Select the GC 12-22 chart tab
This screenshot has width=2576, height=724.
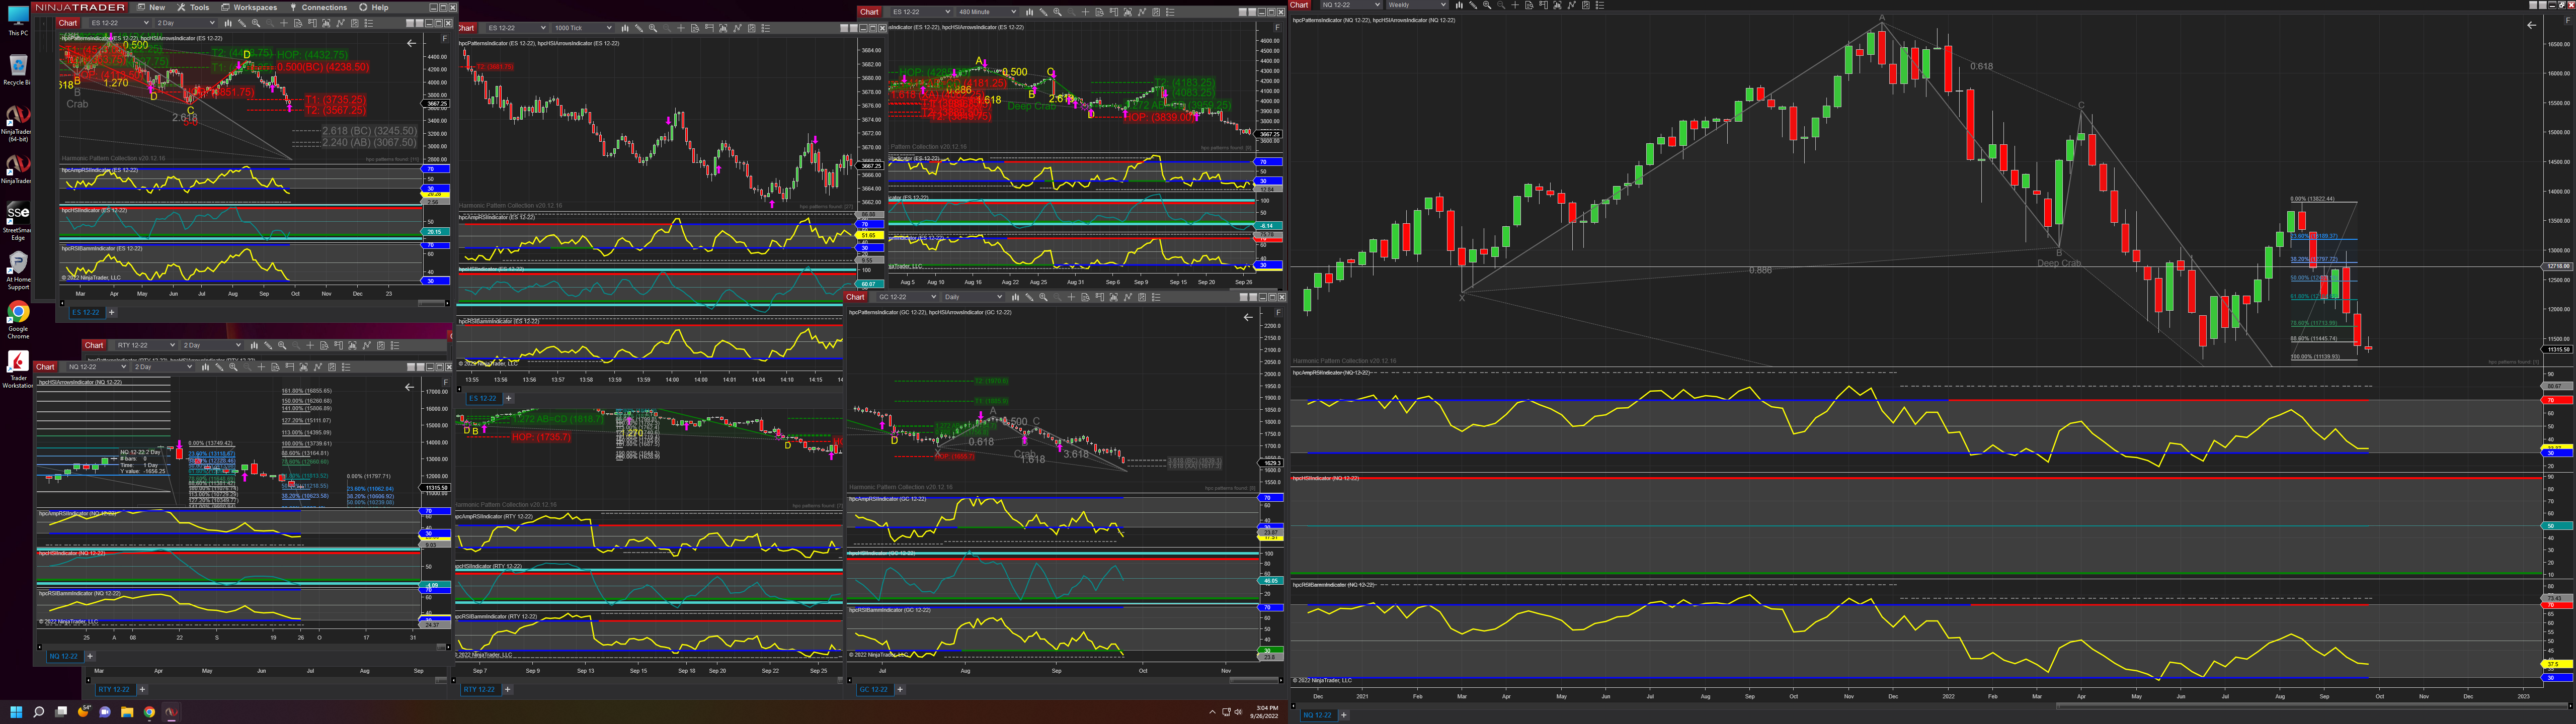coord(873,689)
